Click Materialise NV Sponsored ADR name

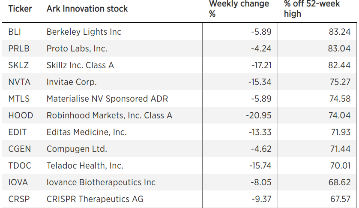click(x=107, y=99)
